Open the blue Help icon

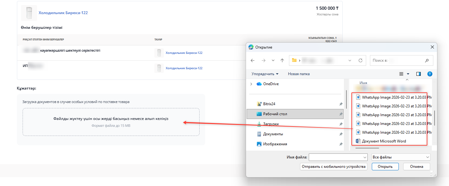point(430,74)
